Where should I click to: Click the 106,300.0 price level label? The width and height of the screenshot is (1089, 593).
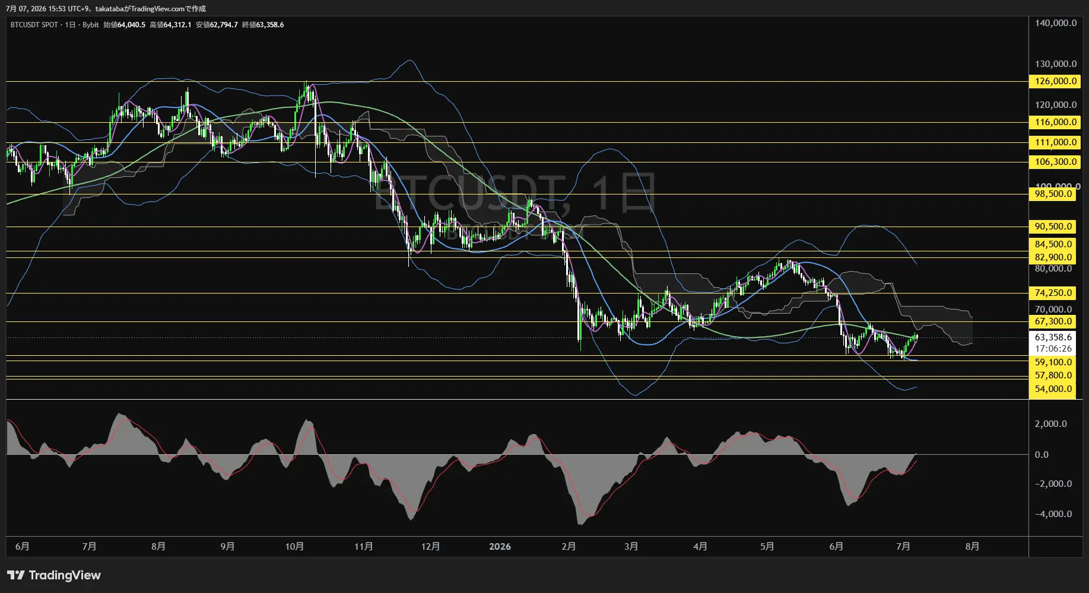coord(1055,162)
